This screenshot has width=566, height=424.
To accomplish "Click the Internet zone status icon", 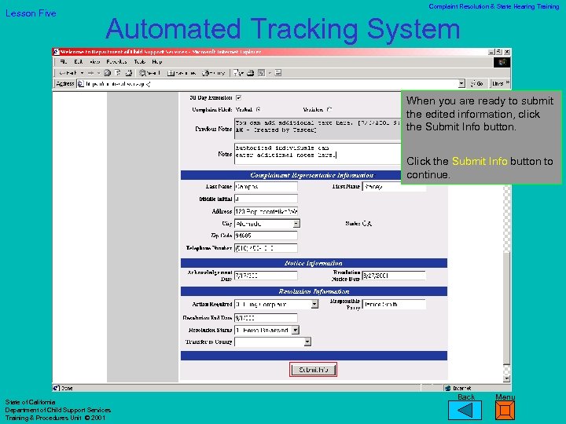I will click(448, 389).
